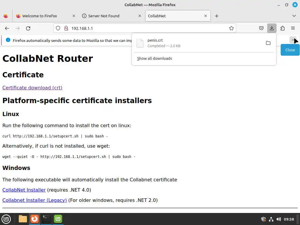300x225 pixels.
Task: Open a new tab with plus
Action: 217,16
